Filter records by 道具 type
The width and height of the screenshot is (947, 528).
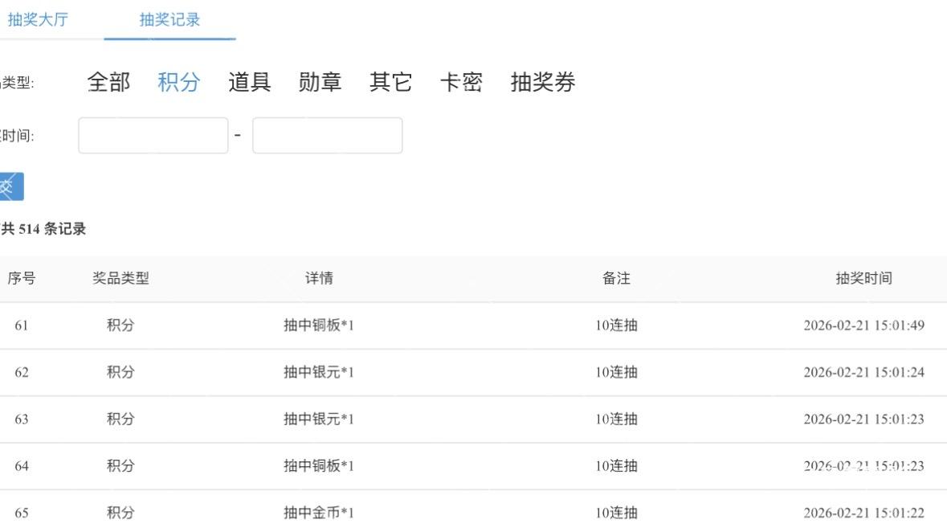tap(250, 82)
